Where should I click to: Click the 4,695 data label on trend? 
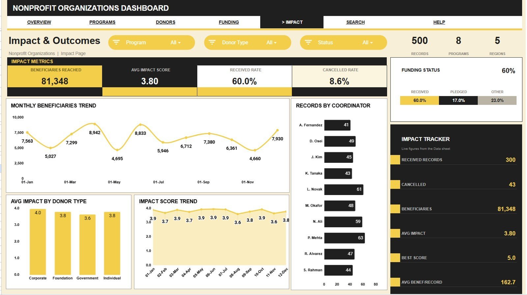pos(117,159)
